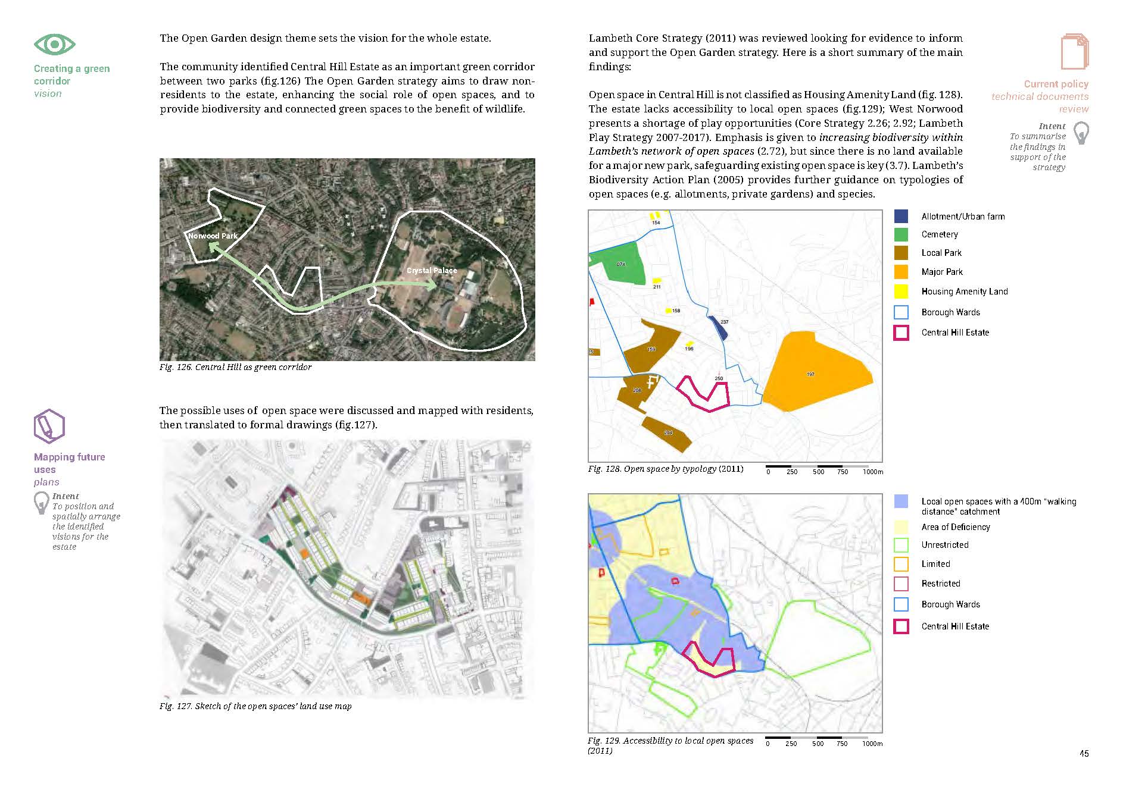
Task: Open the 'Mapping future uses' heading
Action: [69, 463]
